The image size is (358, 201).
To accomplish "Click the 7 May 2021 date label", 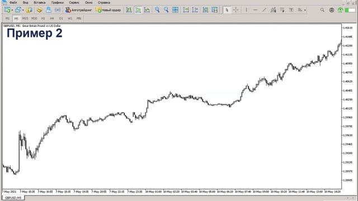I will [10, 192].
